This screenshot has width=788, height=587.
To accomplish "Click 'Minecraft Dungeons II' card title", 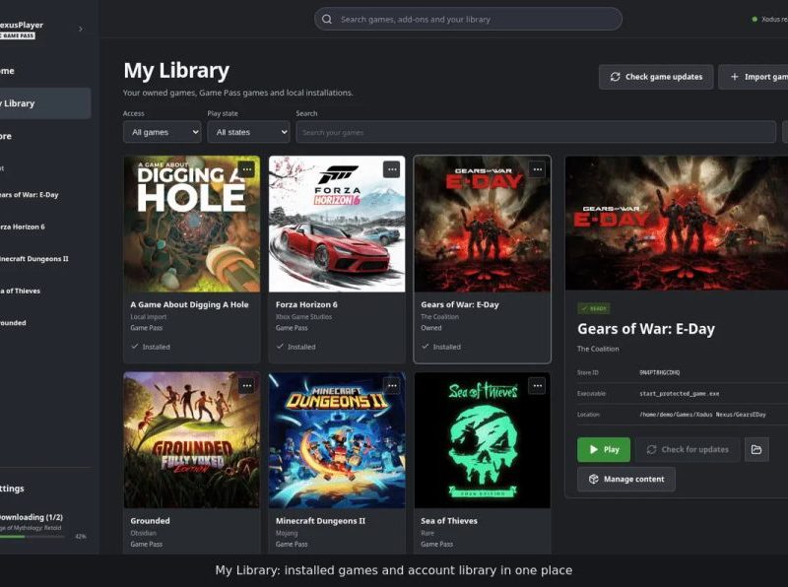I will (x=321, y=521).
